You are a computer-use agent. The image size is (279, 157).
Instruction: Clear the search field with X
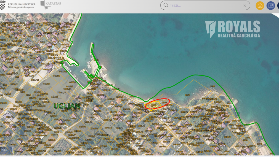(245, 6)
